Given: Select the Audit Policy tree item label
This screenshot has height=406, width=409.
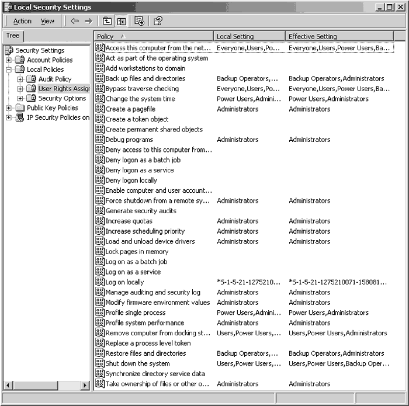Looking at the screenshot, I should point(55,79).
